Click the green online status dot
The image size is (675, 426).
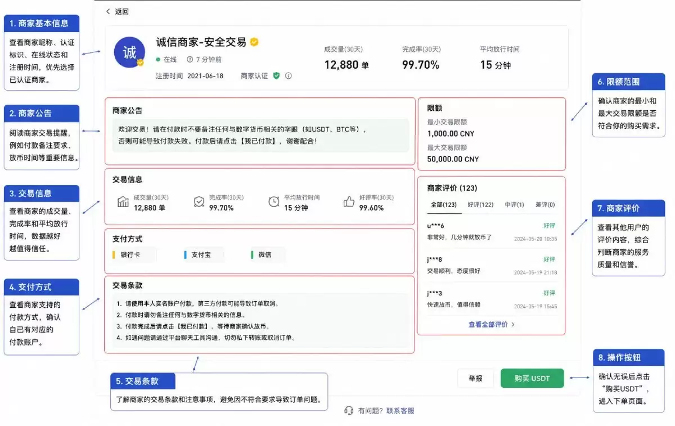click(x=158, y=59)
